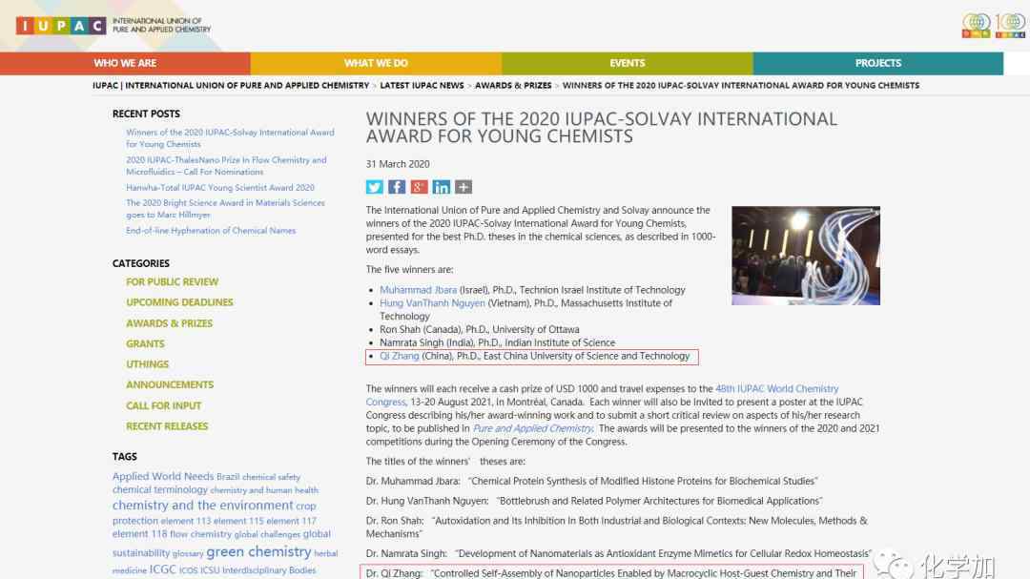This screenshot has width=1030, height=579.
Task: Select the GRANTS category
Action: coord(145,343)
